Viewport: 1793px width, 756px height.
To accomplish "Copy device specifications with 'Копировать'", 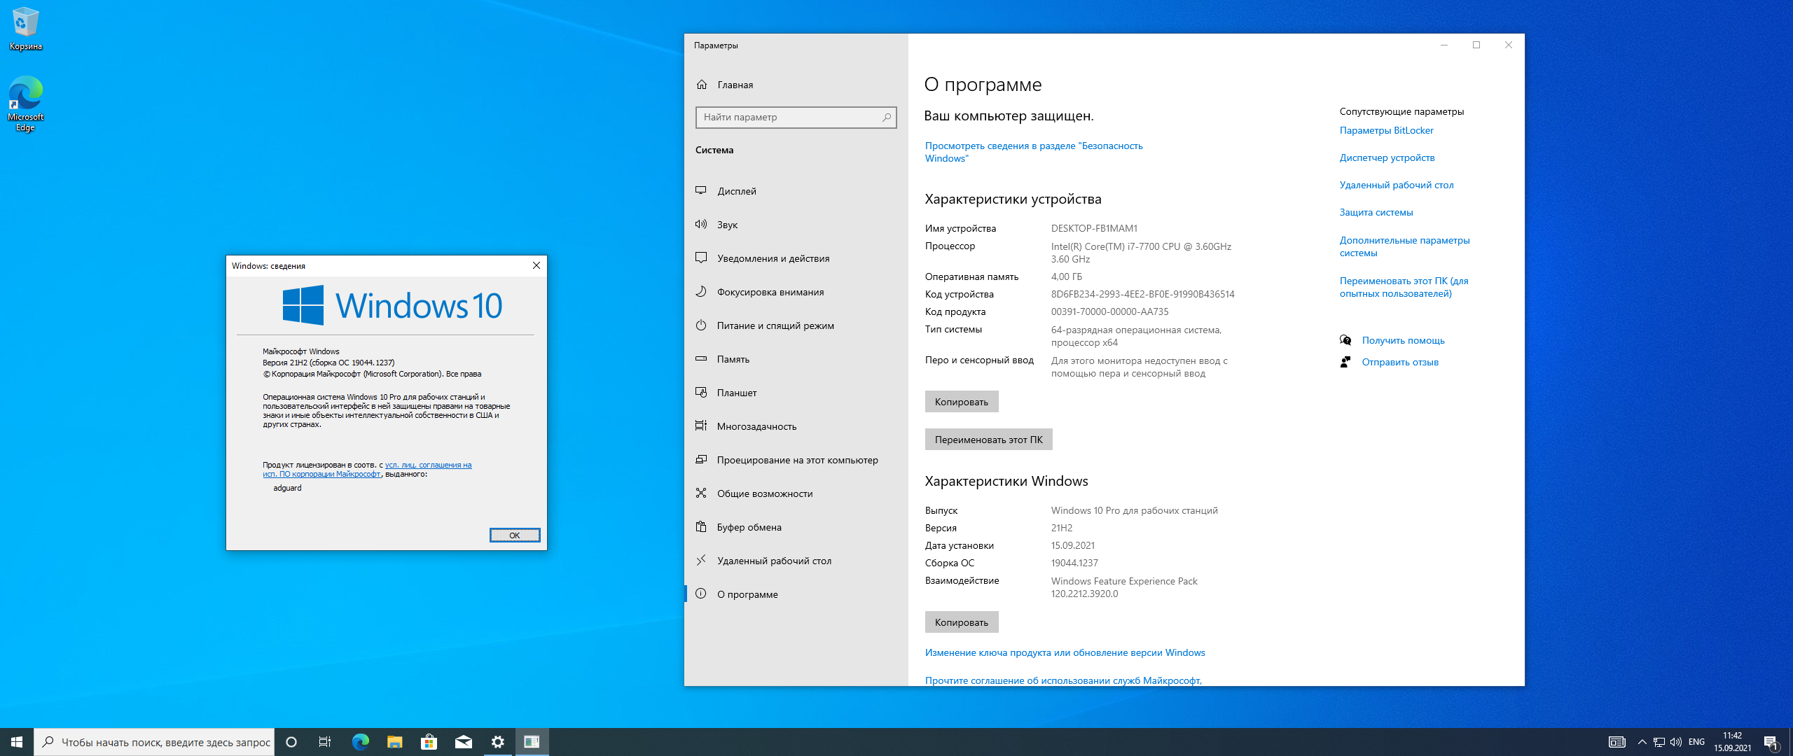I will pos(961,402).
